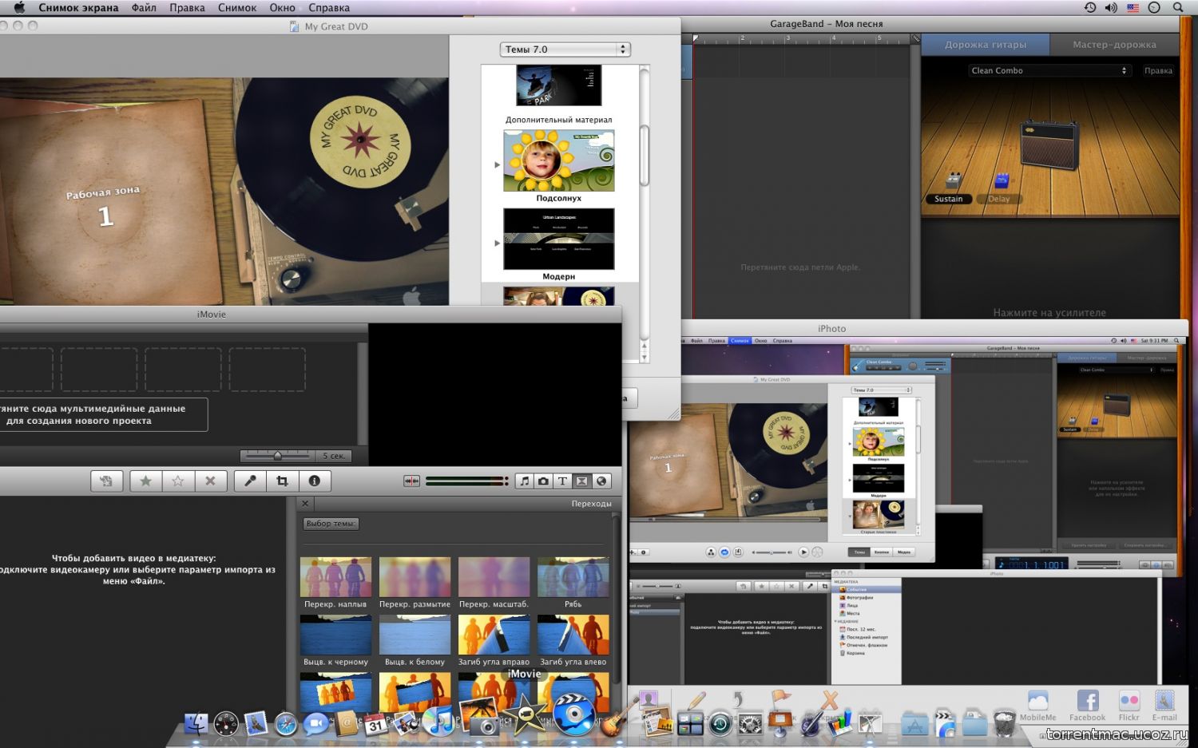Open the Справка menu
Image resolution: width=1198 pixels, height=748 pixels.
pos(329,8)
